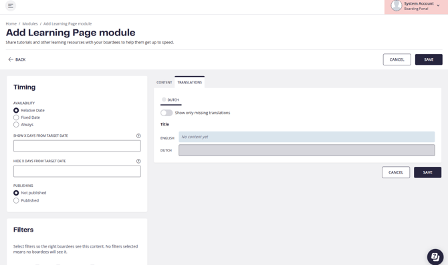Go to Home breadcrumb link
Screen dimensions: 448x265
pos(11,23)
